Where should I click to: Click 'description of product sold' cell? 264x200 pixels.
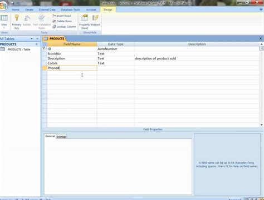click(x=197, y=58)
